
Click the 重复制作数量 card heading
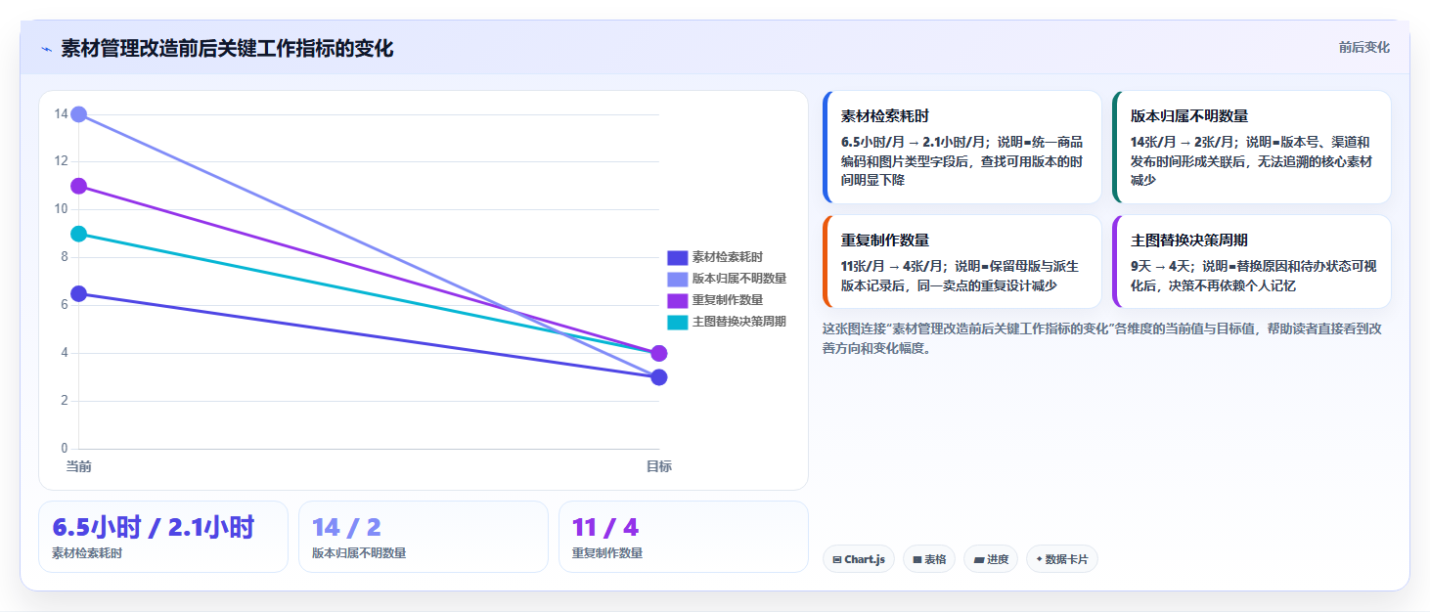[x=885, y=240]
